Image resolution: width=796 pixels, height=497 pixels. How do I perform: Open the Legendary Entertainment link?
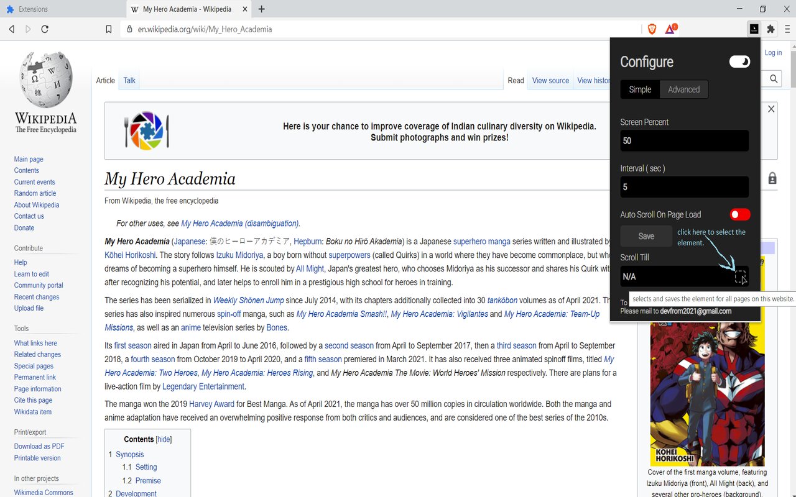(x=203, y=386)
